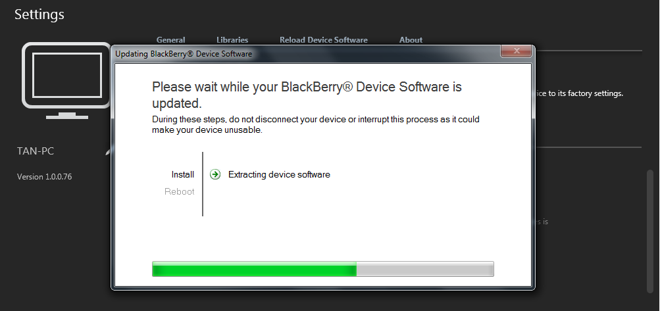This screenshot has width=660, height=311.
Task: Switch to the Libraries tab
Action: pyautogui.click(x=232, y=40)
